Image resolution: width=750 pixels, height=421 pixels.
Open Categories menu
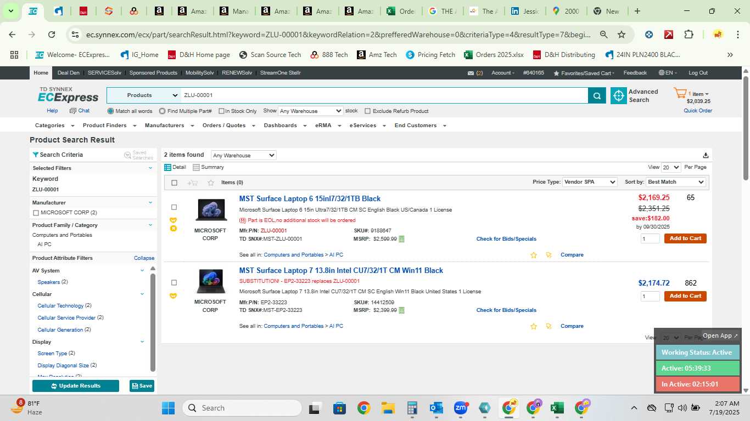53,126
